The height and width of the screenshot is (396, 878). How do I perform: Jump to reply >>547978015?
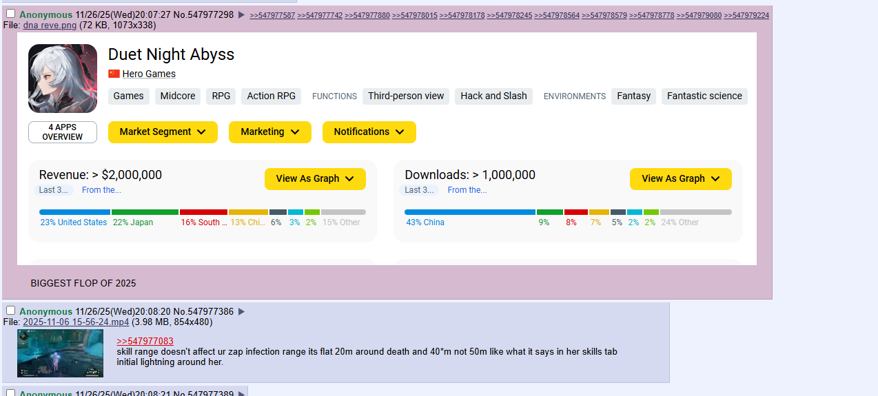[x=415, y=15]
